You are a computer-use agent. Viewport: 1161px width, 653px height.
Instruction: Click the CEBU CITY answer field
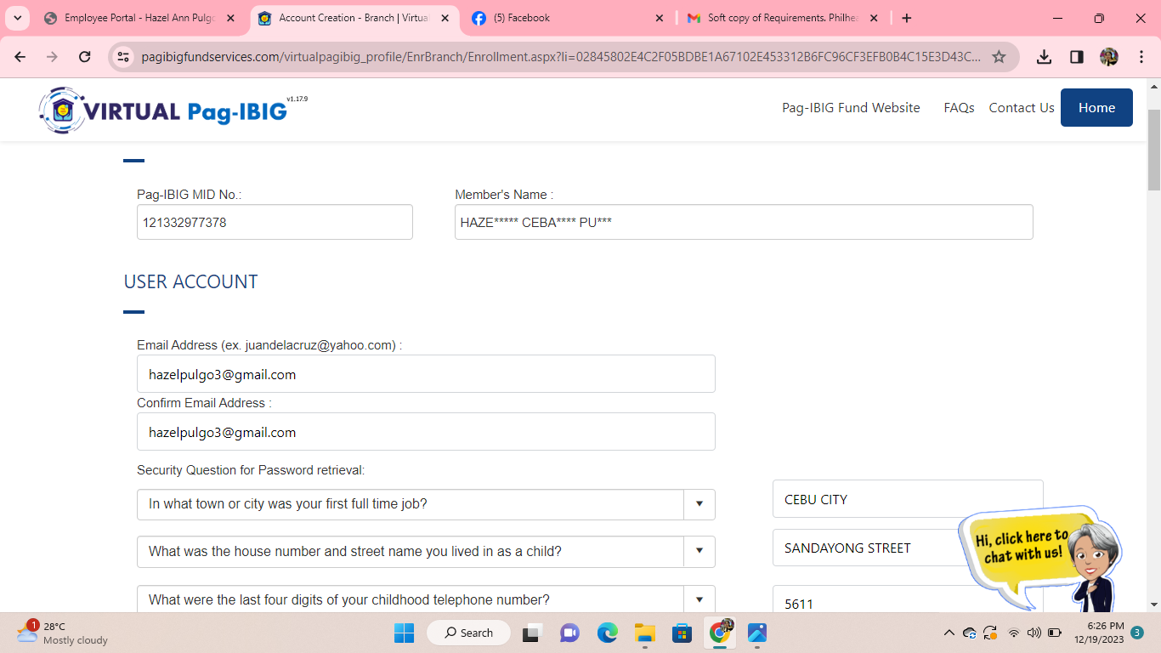coord(907,499)
